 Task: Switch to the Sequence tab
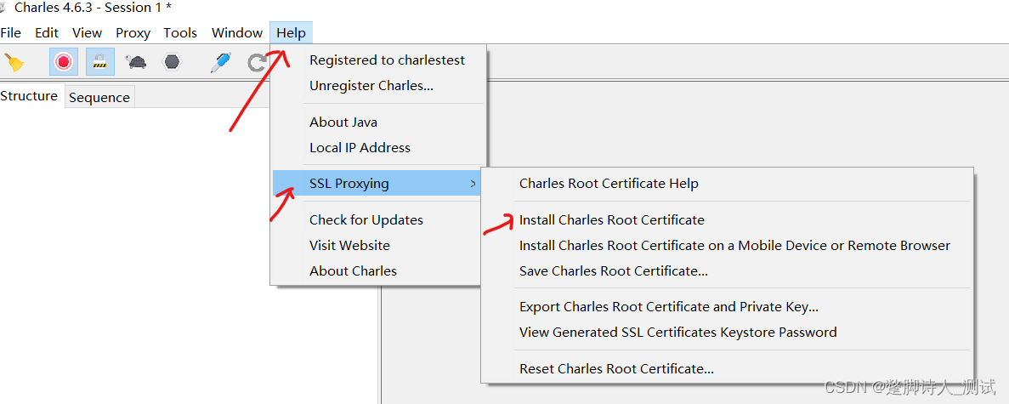tap(99, 97)
